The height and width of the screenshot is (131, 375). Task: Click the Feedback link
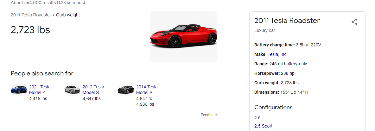coord(209,115)
